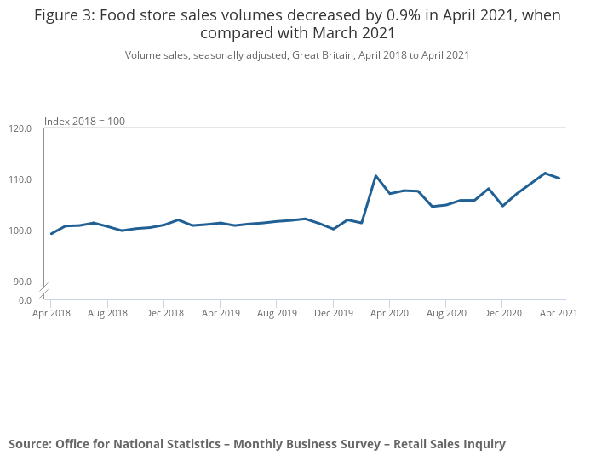This screenshot has width=596, height=467.
Task: Click the 'Index 2018 = 100' label
Action: (84, 122)
